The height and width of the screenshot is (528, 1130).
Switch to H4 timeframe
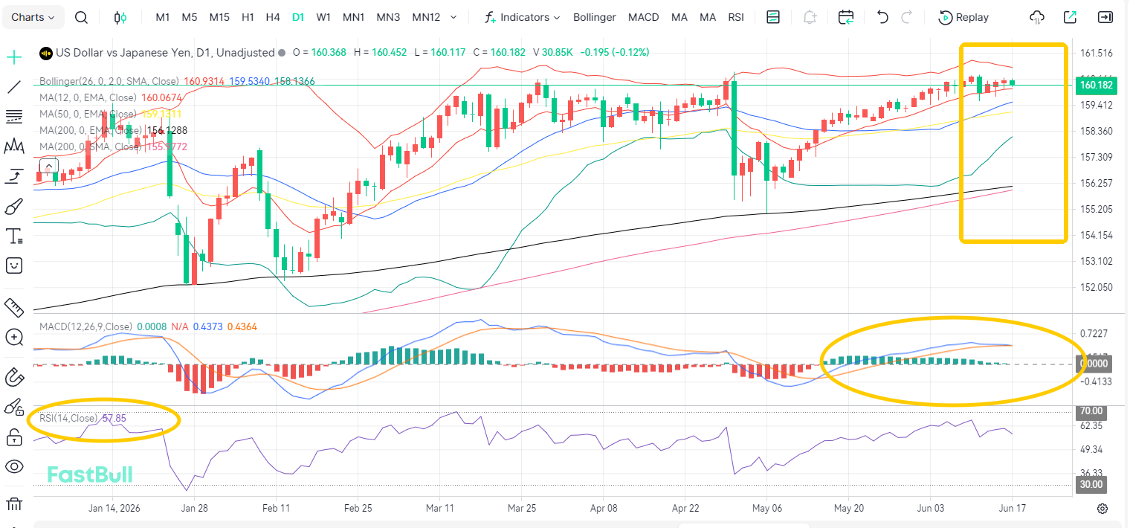coord(273,17)
